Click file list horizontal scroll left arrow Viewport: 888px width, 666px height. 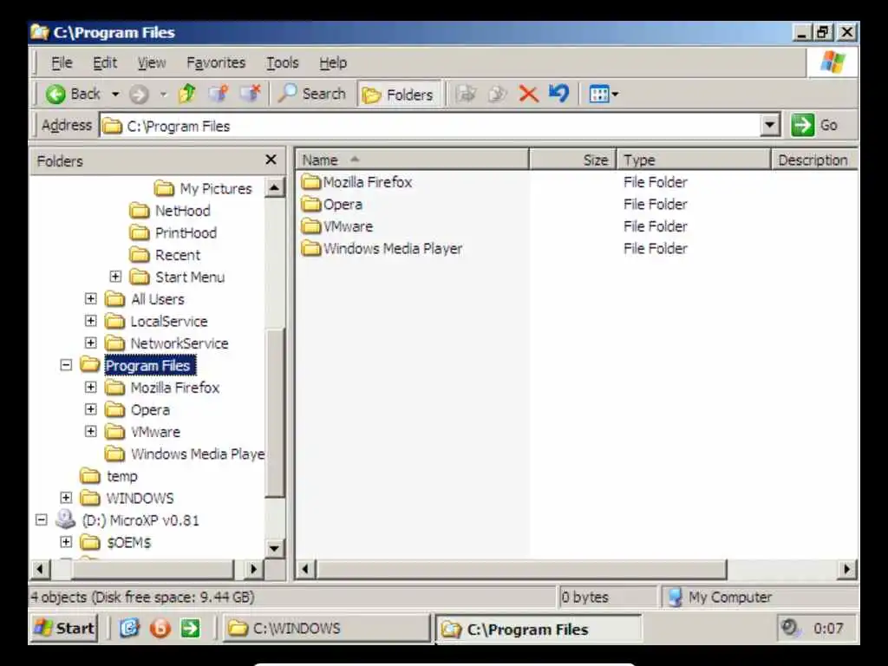coord(306,569)
